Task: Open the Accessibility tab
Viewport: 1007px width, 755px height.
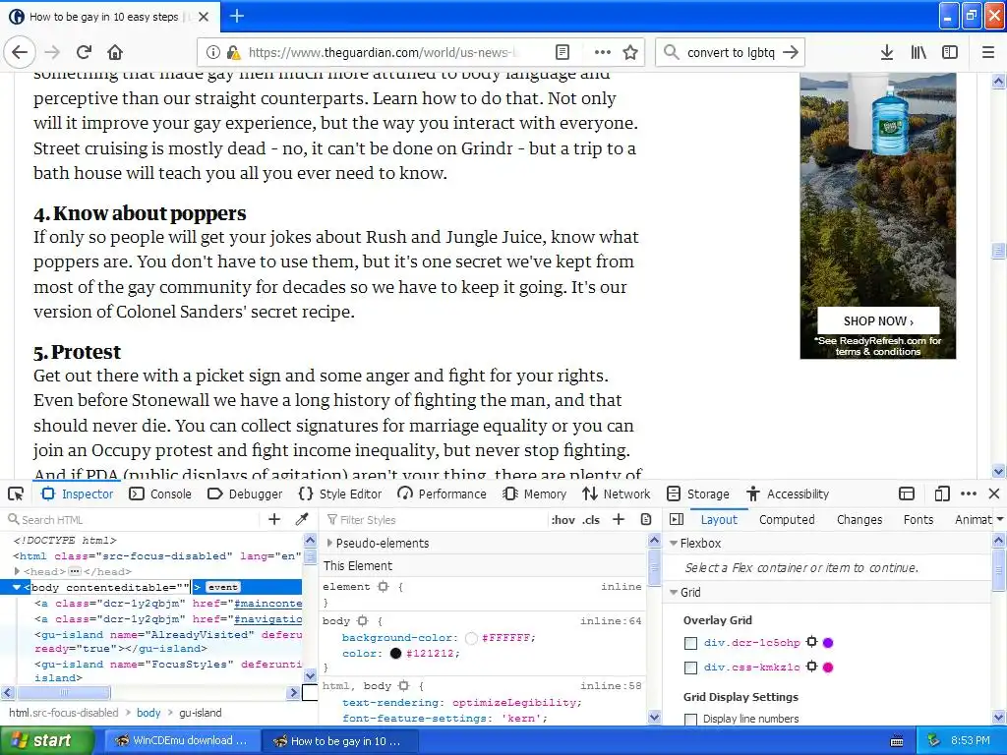Action: (x=788, y=494)
